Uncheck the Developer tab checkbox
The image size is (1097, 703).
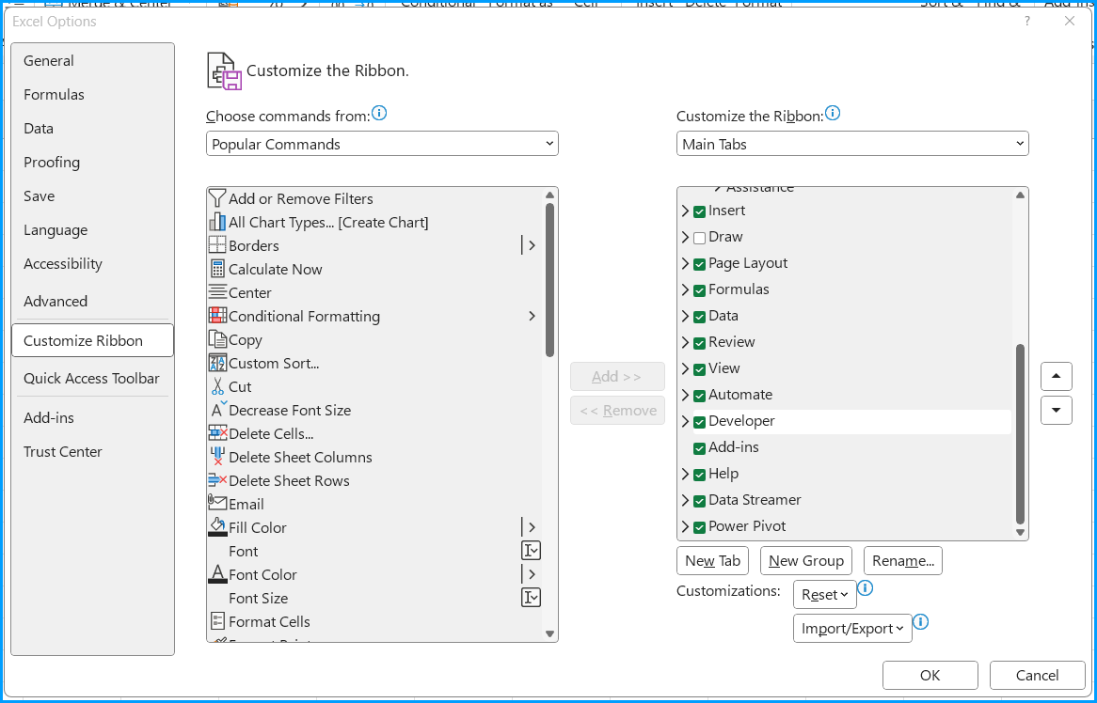click(699, 421)
